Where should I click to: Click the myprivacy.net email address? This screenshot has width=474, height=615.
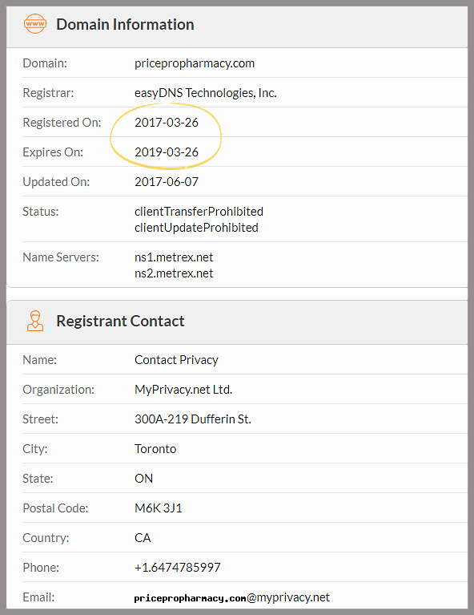(232, 597)
